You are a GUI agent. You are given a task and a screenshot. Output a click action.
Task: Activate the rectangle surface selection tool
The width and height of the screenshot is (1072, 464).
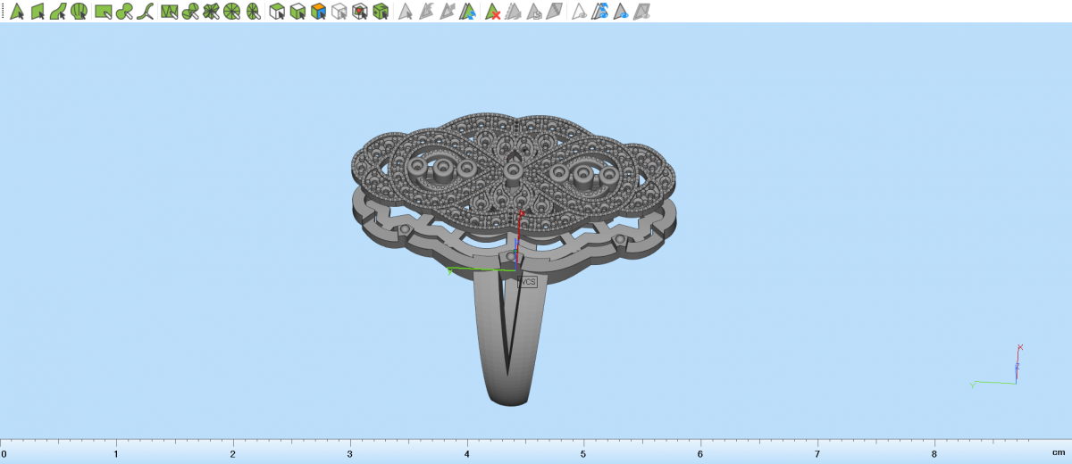103,12
